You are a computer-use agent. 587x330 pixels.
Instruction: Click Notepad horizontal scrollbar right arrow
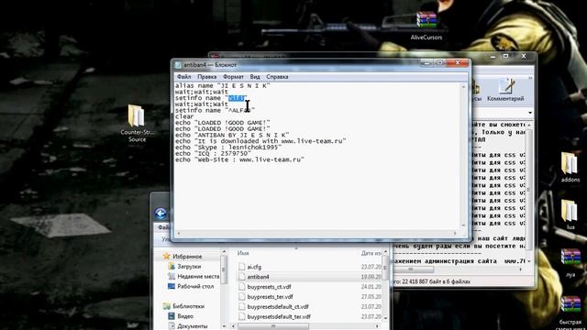coord(455,233)
